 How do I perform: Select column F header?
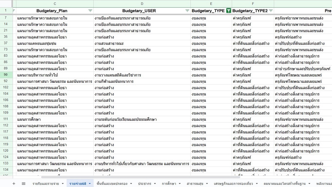253,3
